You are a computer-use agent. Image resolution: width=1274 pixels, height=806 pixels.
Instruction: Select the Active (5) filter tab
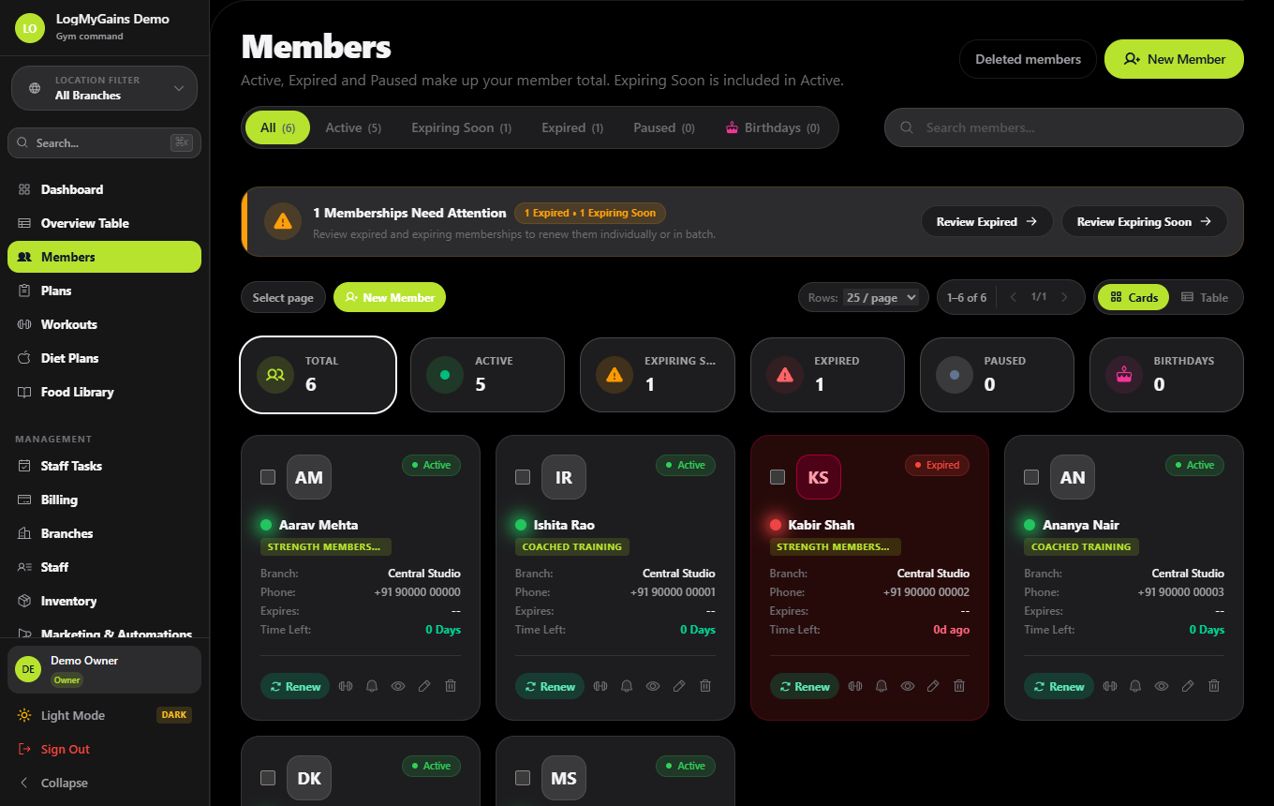point(353,127)
